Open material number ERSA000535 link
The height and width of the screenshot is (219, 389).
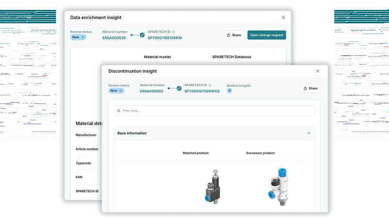click(114, 38)
